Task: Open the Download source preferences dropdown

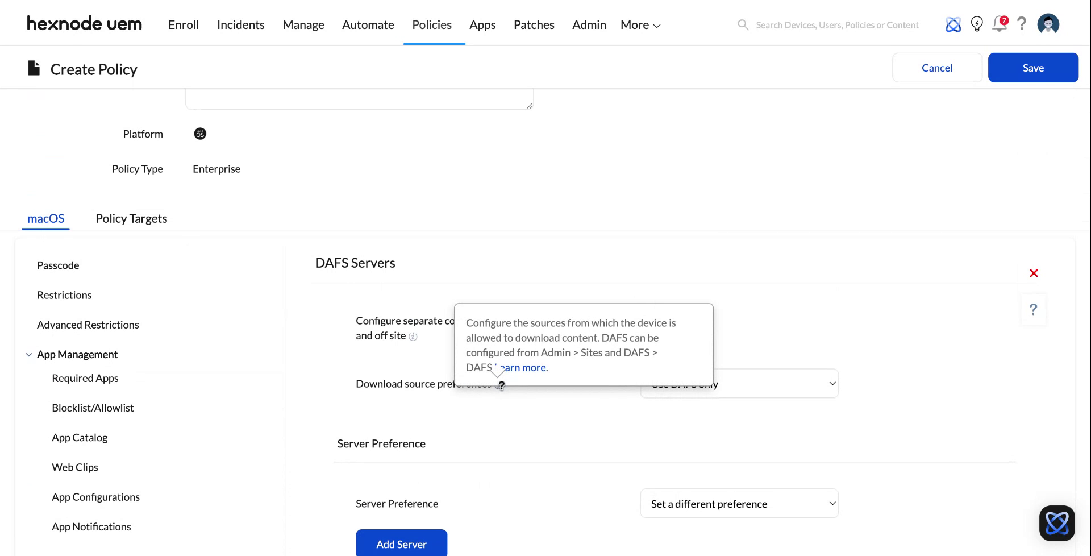Action: [739, 383]
